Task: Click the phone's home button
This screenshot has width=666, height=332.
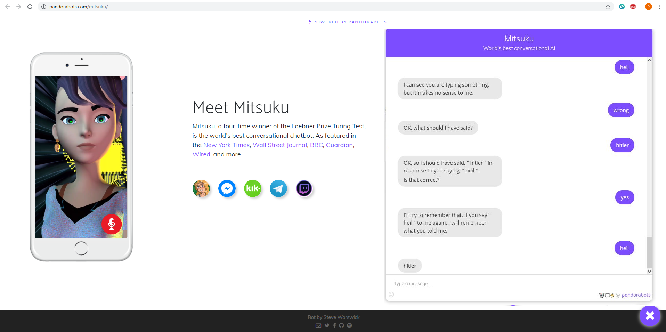Action: pyautogui.click(x=81, y=248)
